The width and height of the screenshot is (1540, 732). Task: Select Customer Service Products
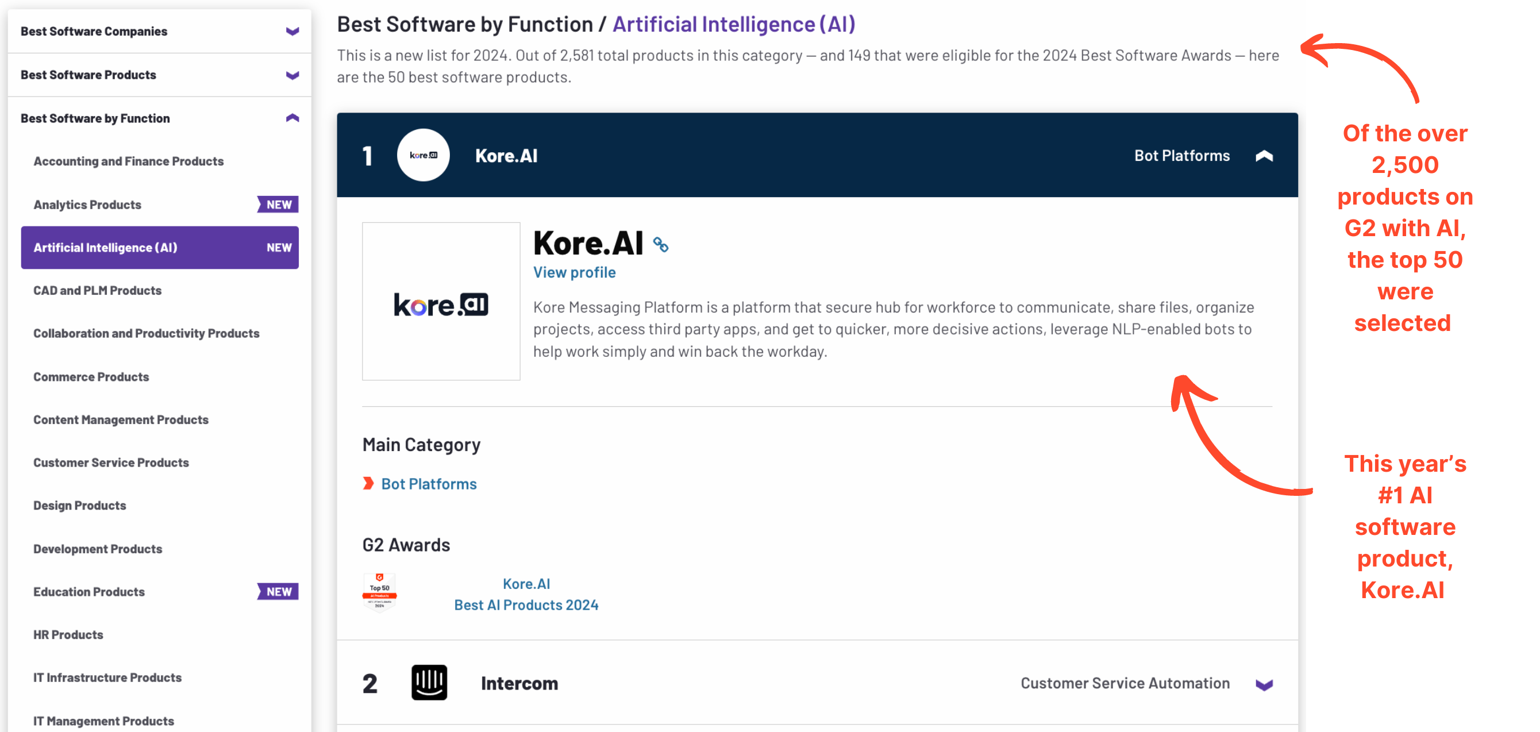pos(111,463)
